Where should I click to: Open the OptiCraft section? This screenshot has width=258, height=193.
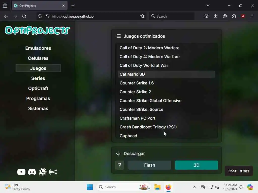click(x=38, y=88)
